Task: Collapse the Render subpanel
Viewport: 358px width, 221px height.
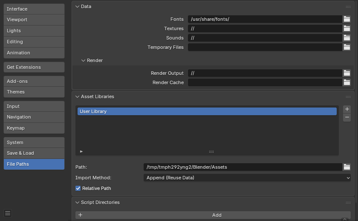Action: point(83,60)
